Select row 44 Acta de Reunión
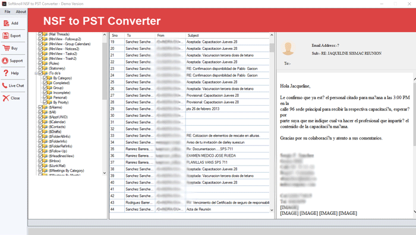416x235 pixels. (190, 209)
